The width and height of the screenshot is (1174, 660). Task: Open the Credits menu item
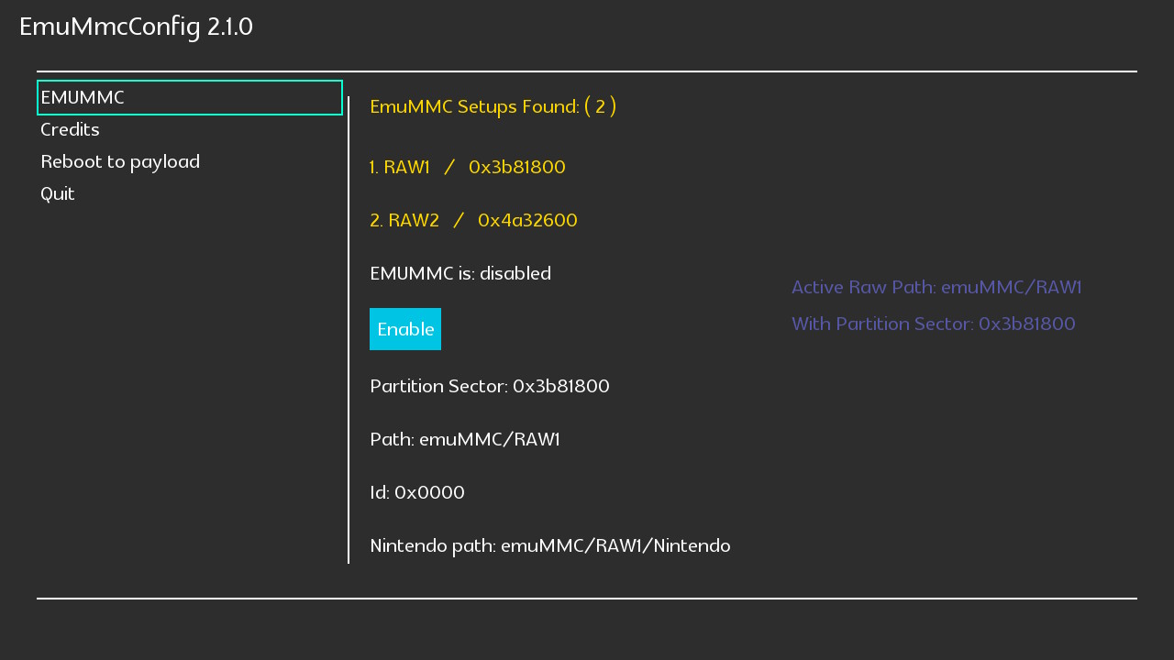click(70, 130)
